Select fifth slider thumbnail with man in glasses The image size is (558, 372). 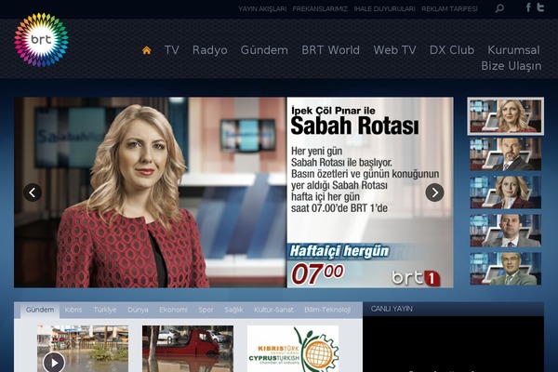pyautogui.click(x=505, y=269)
